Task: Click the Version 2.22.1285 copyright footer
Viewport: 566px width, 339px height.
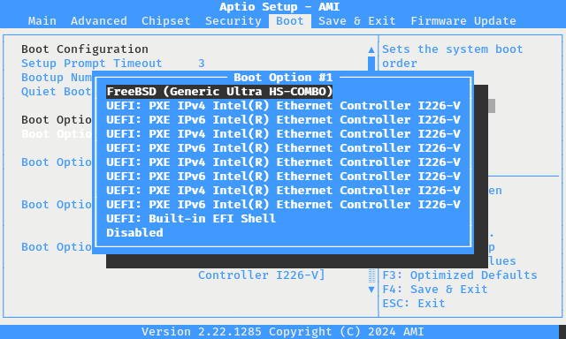Action: [x=283, y=331]
